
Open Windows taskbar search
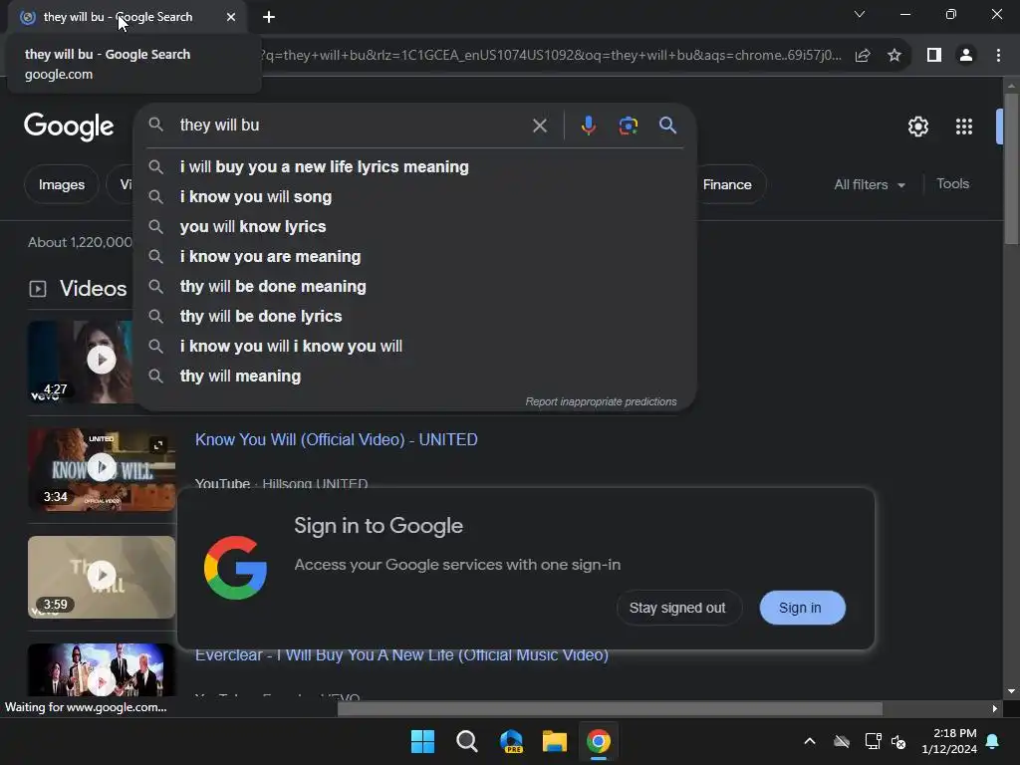pos(466,741)
